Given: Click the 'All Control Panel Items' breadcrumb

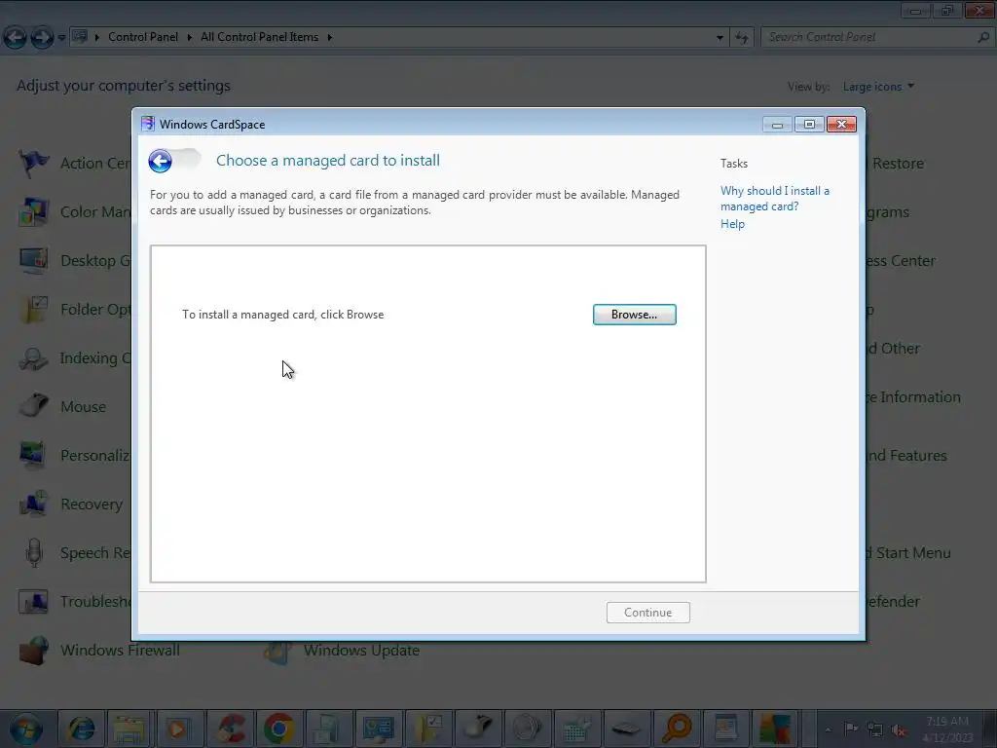Looking at the screenshot, I should tap(259, 37).
